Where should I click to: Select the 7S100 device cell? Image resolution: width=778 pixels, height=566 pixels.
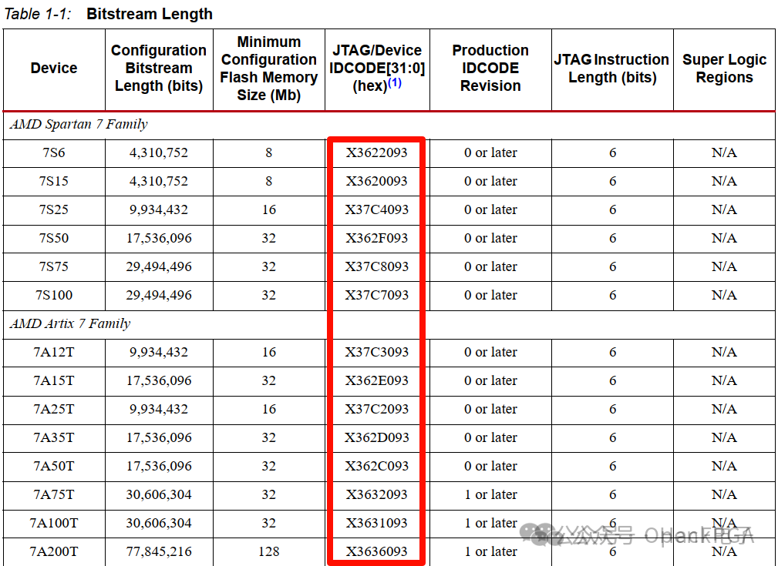(x=53, y=295)
